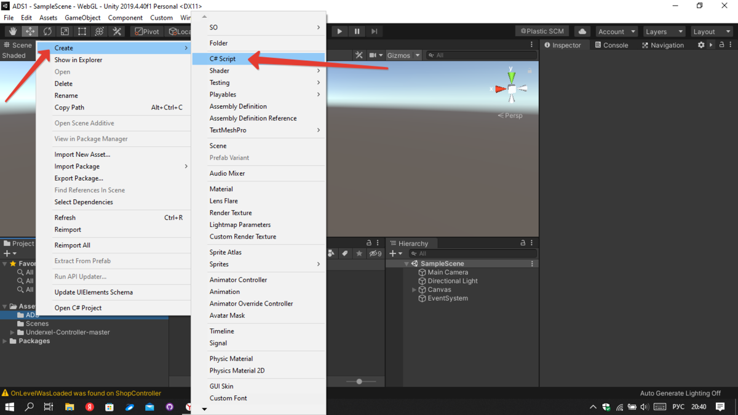Open Hierarchy create plus dropdown

point(396,253)
